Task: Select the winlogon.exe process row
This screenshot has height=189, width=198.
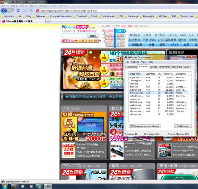Action: (x=158, y=114)
